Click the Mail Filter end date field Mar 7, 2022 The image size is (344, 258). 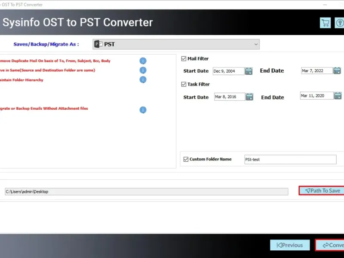[x=317, y=71]
